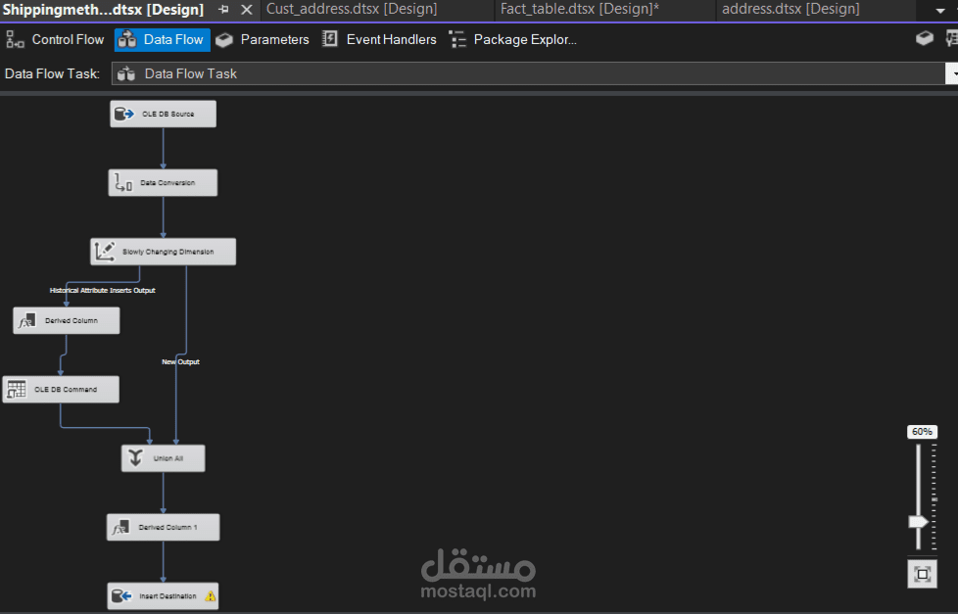Open the Package Explorer tab
The image size is (958, 614).
pyautogui.click(x=513, y=40)
